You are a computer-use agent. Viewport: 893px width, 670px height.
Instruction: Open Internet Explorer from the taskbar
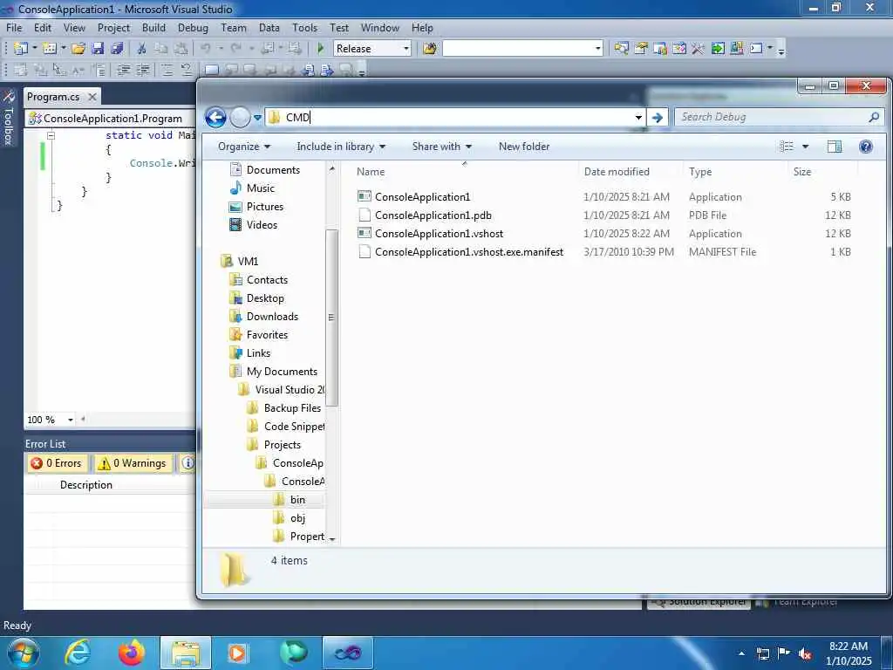77,653
